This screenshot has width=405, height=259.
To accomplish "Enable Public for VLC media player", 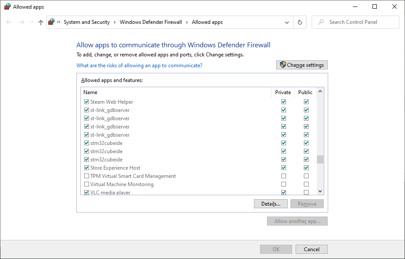I will pos(306,192).
